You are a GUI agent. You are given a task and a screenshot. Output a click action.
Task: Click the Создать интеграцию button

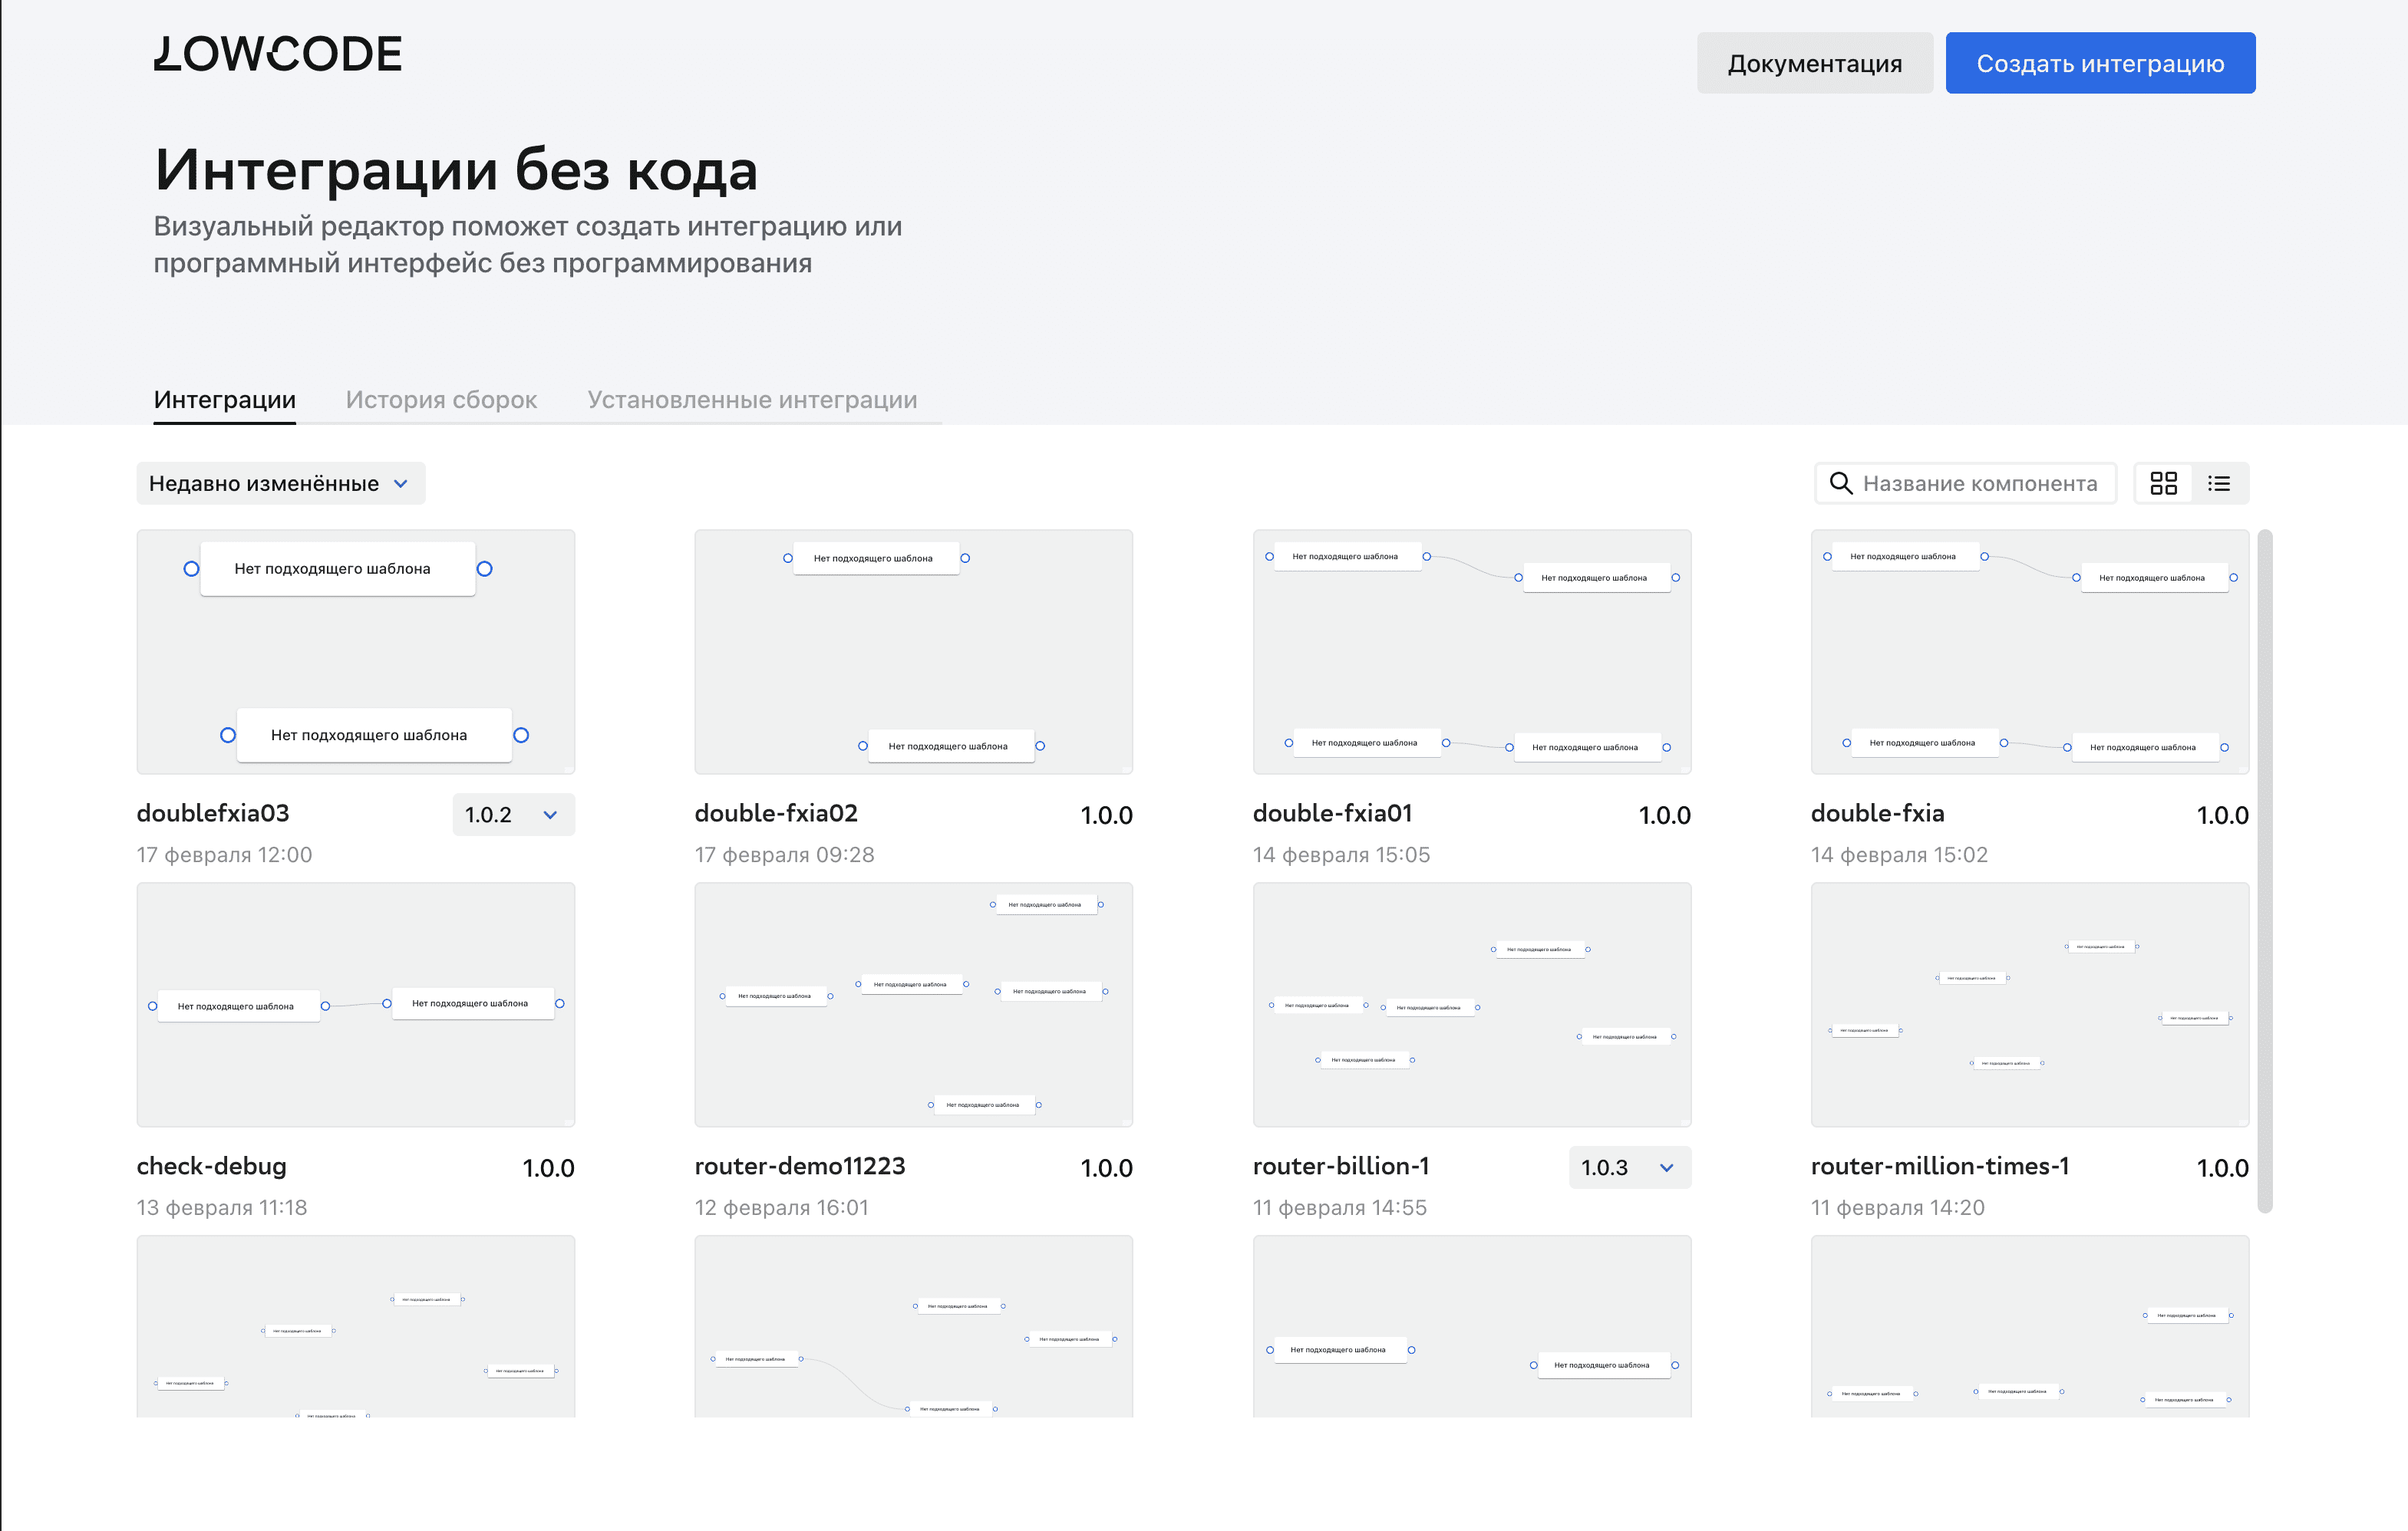point(2100,62)
